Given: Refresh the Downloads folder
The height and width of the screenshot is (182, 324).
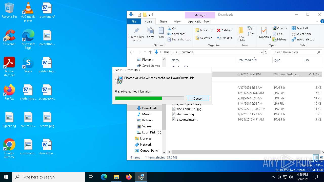Looking at the screenshot, I should (266, 52).
